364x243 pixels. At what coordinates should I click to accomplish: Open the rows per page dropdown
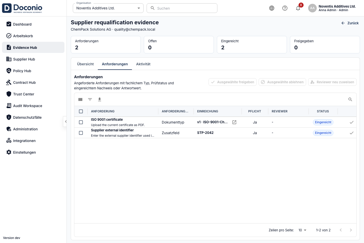click(302, 230)
